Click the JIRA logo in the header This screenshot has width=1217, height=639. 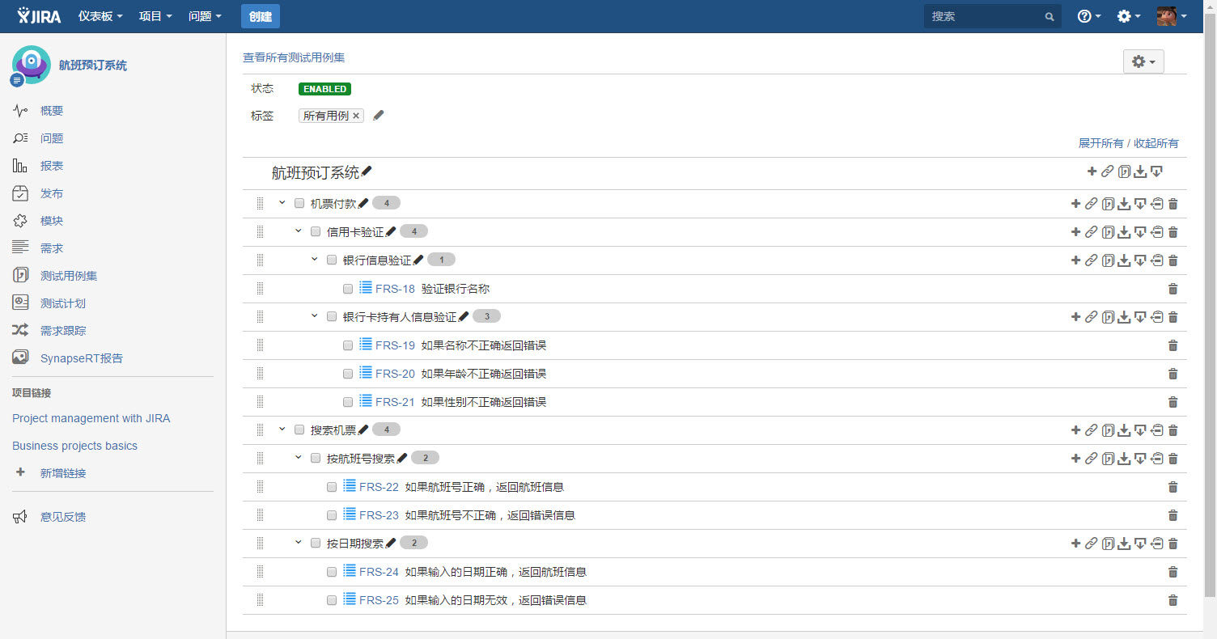click(x=39, y=15)
